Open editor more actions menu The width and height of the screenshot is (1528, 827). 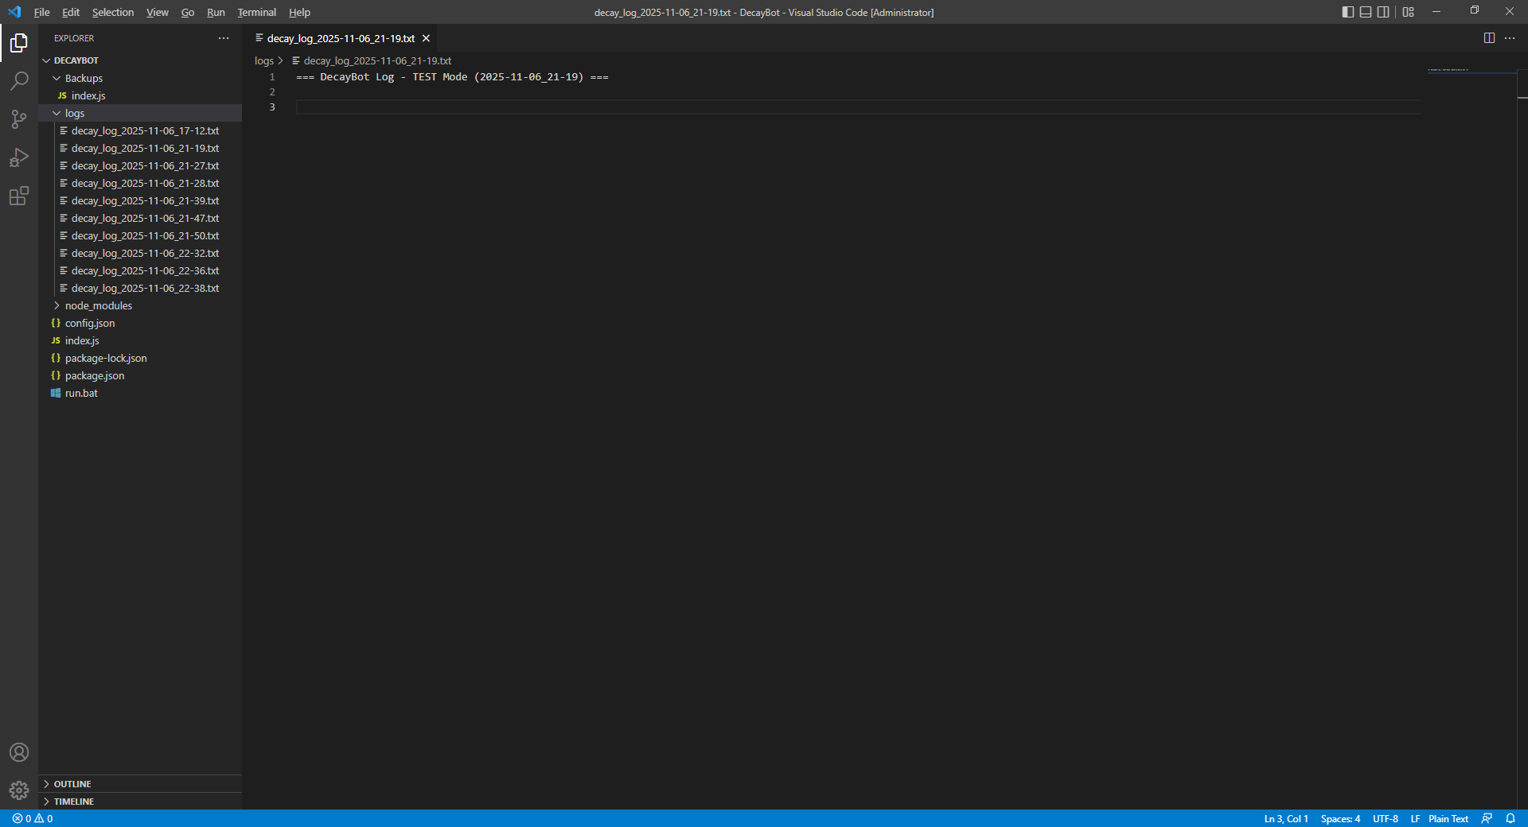click(x=1510, y=38)
